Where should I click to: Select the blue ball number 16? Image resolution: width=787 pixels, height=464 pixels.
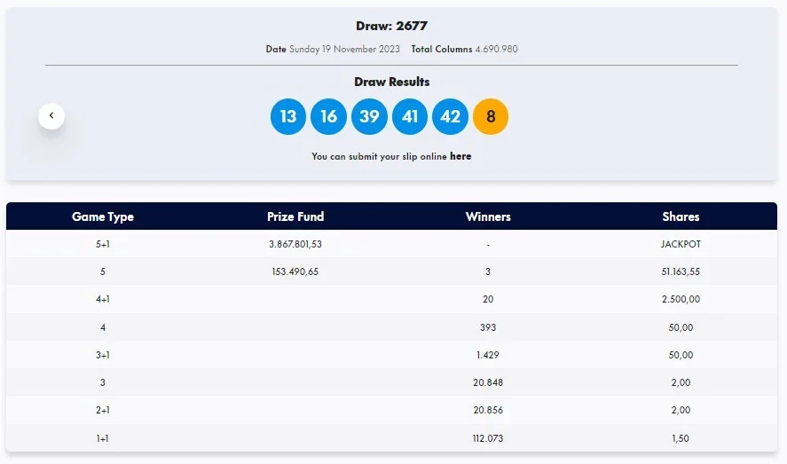click(328, 117)
